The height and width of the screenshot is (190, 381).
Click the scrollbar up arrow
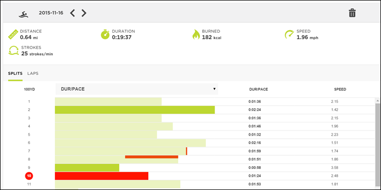pos(377,100)
